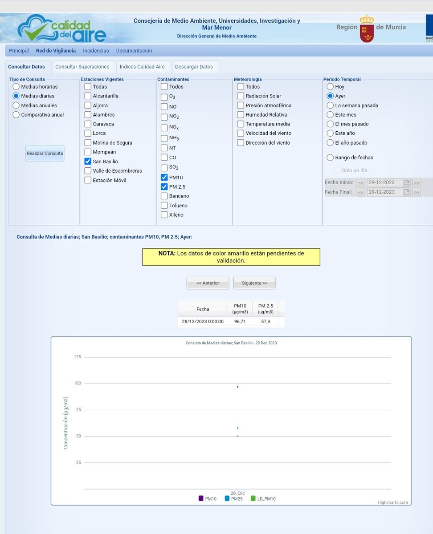Tick the NO pollutant checkbox
Viewport: 433px width, 534px height.
click(x=164, y=107)
